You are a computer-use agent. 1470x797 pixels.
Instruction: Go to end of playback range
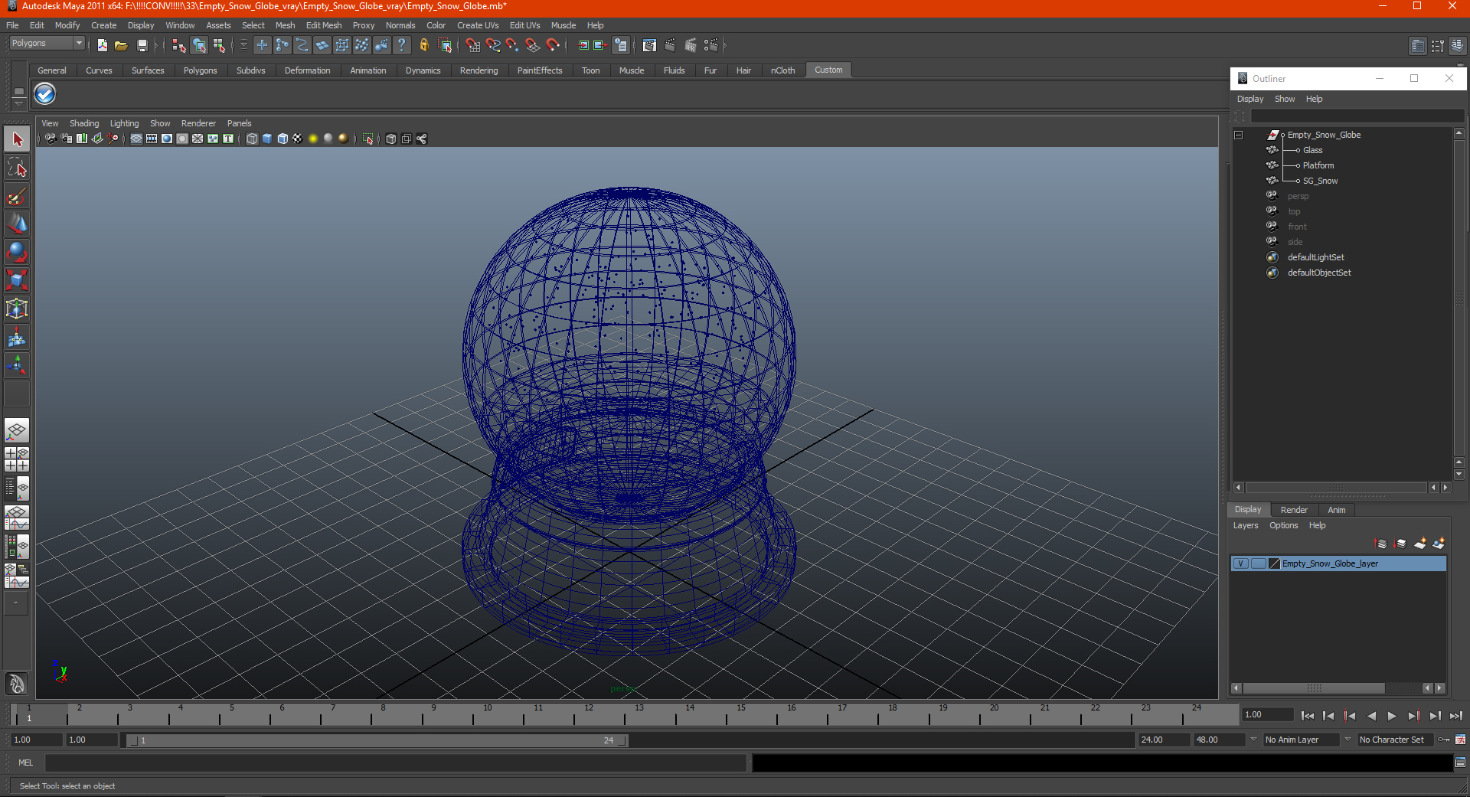coord(1456,716)
